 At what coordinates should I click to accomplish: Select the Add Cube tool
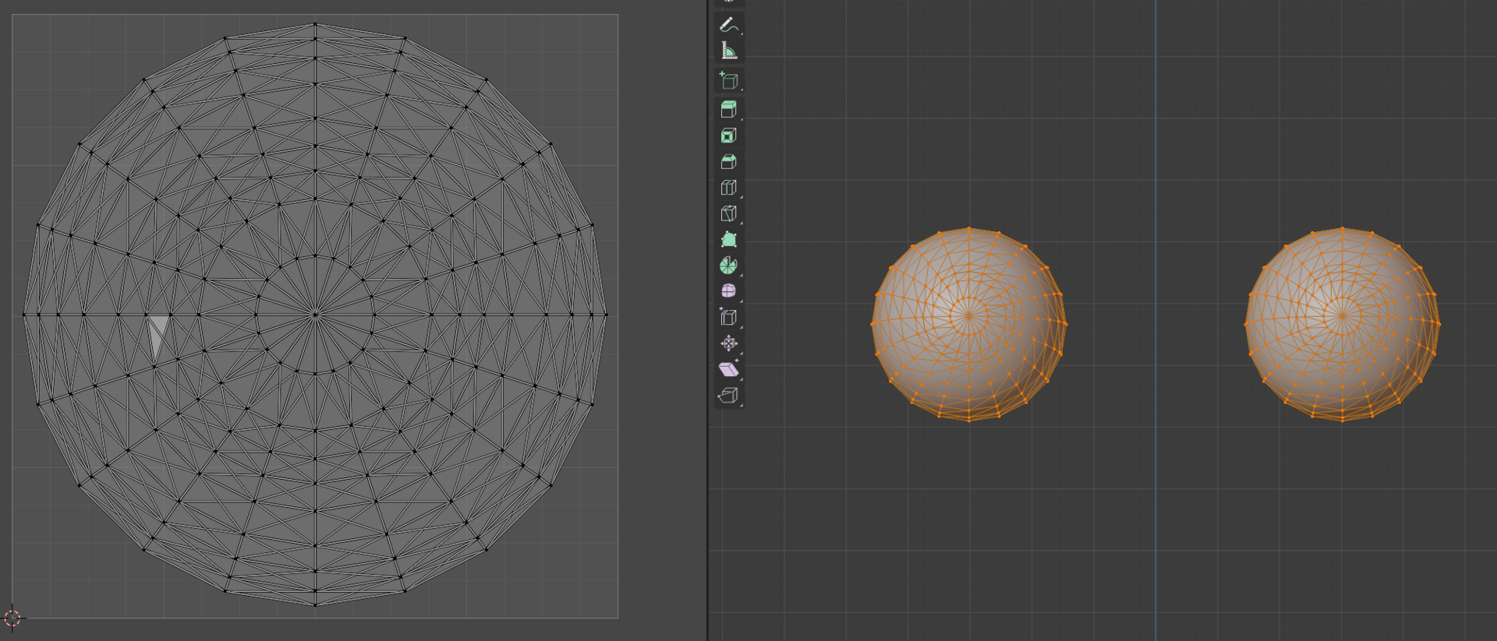coord(729,80)
